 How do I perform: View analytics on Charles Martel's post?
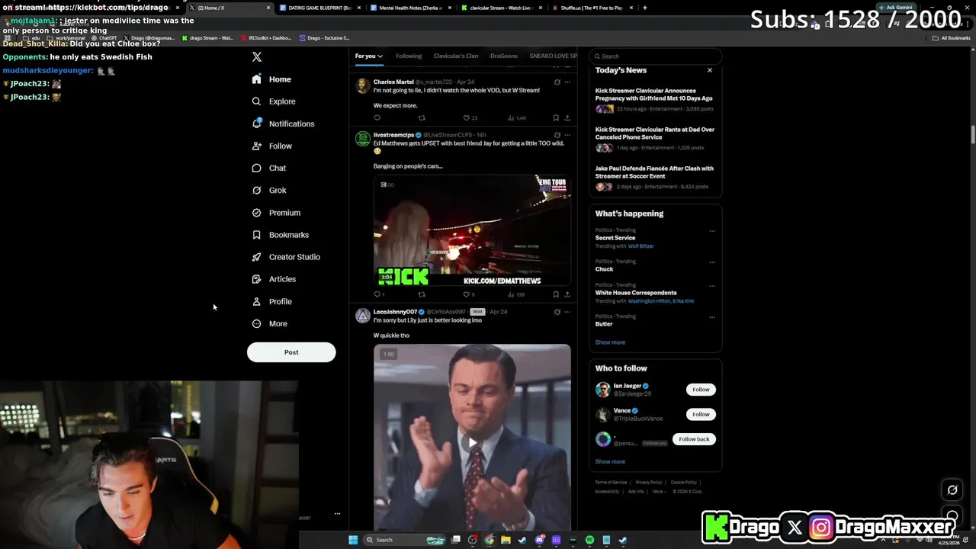coord(517,118)
